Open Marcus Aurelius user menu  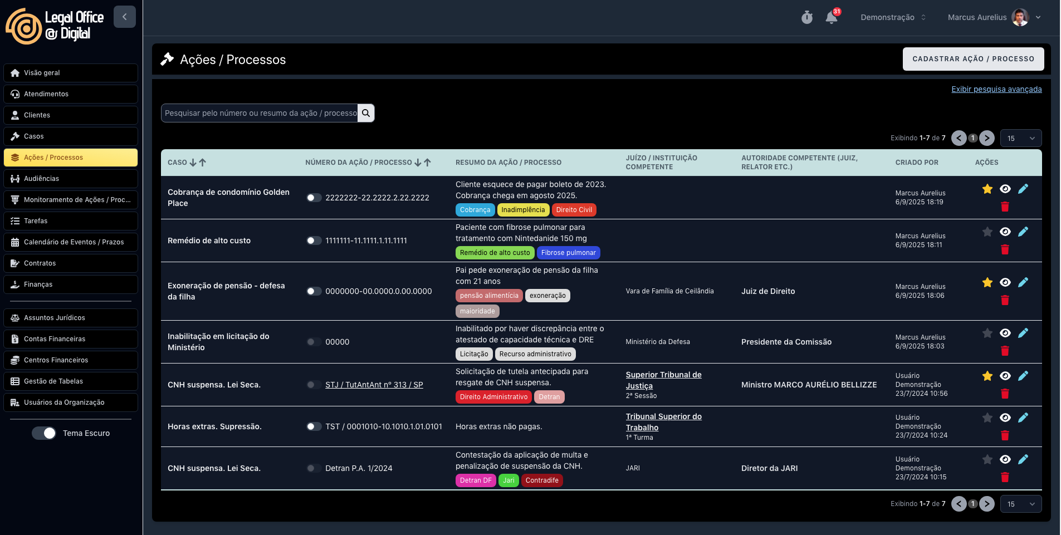pyautogui.click(x=994, y=18)
